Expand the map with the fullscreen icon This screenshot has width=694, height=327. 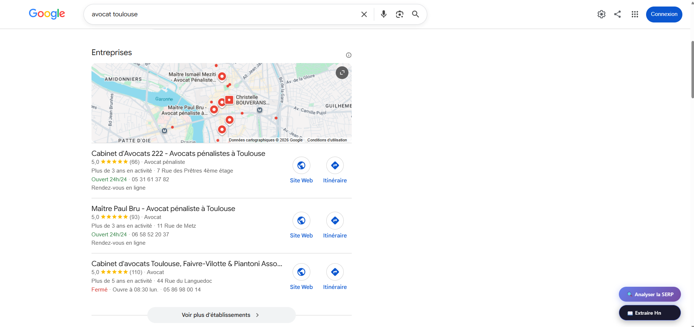[342, 73]
